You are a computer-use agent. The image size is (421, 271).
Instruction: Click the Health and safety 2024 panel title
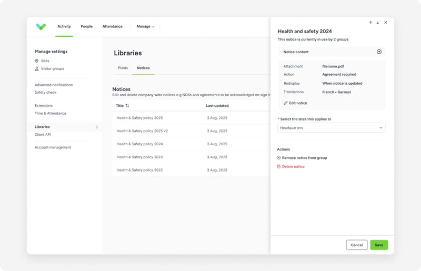point(305,32)
